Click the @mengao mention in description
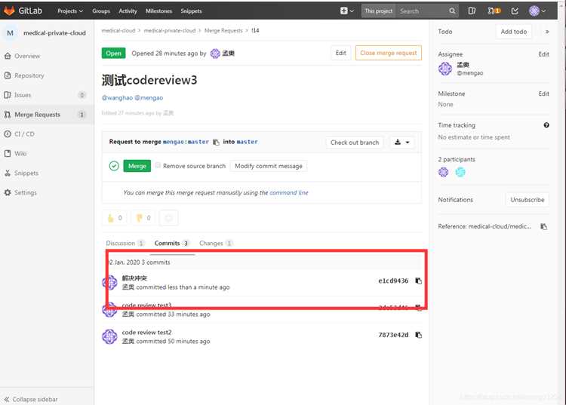The height and width of the screenshot is (405, 566). click(x=149, y=98)
